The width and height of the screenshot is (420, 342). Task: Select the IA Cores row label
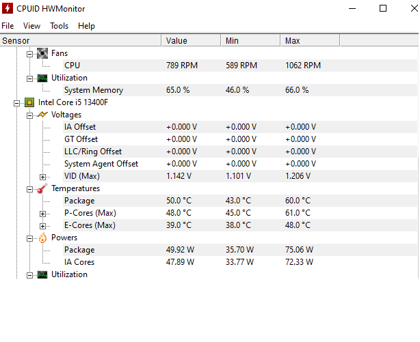[79, 262]
